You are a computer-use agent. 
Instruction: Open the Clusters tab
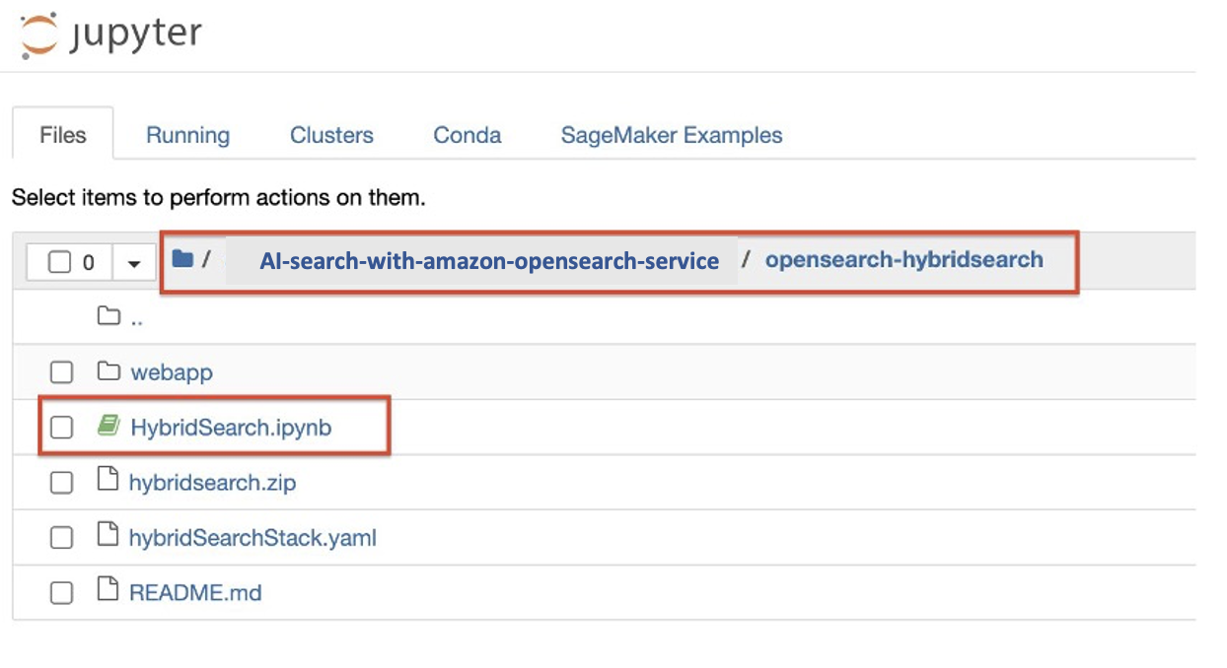point(330,135)
